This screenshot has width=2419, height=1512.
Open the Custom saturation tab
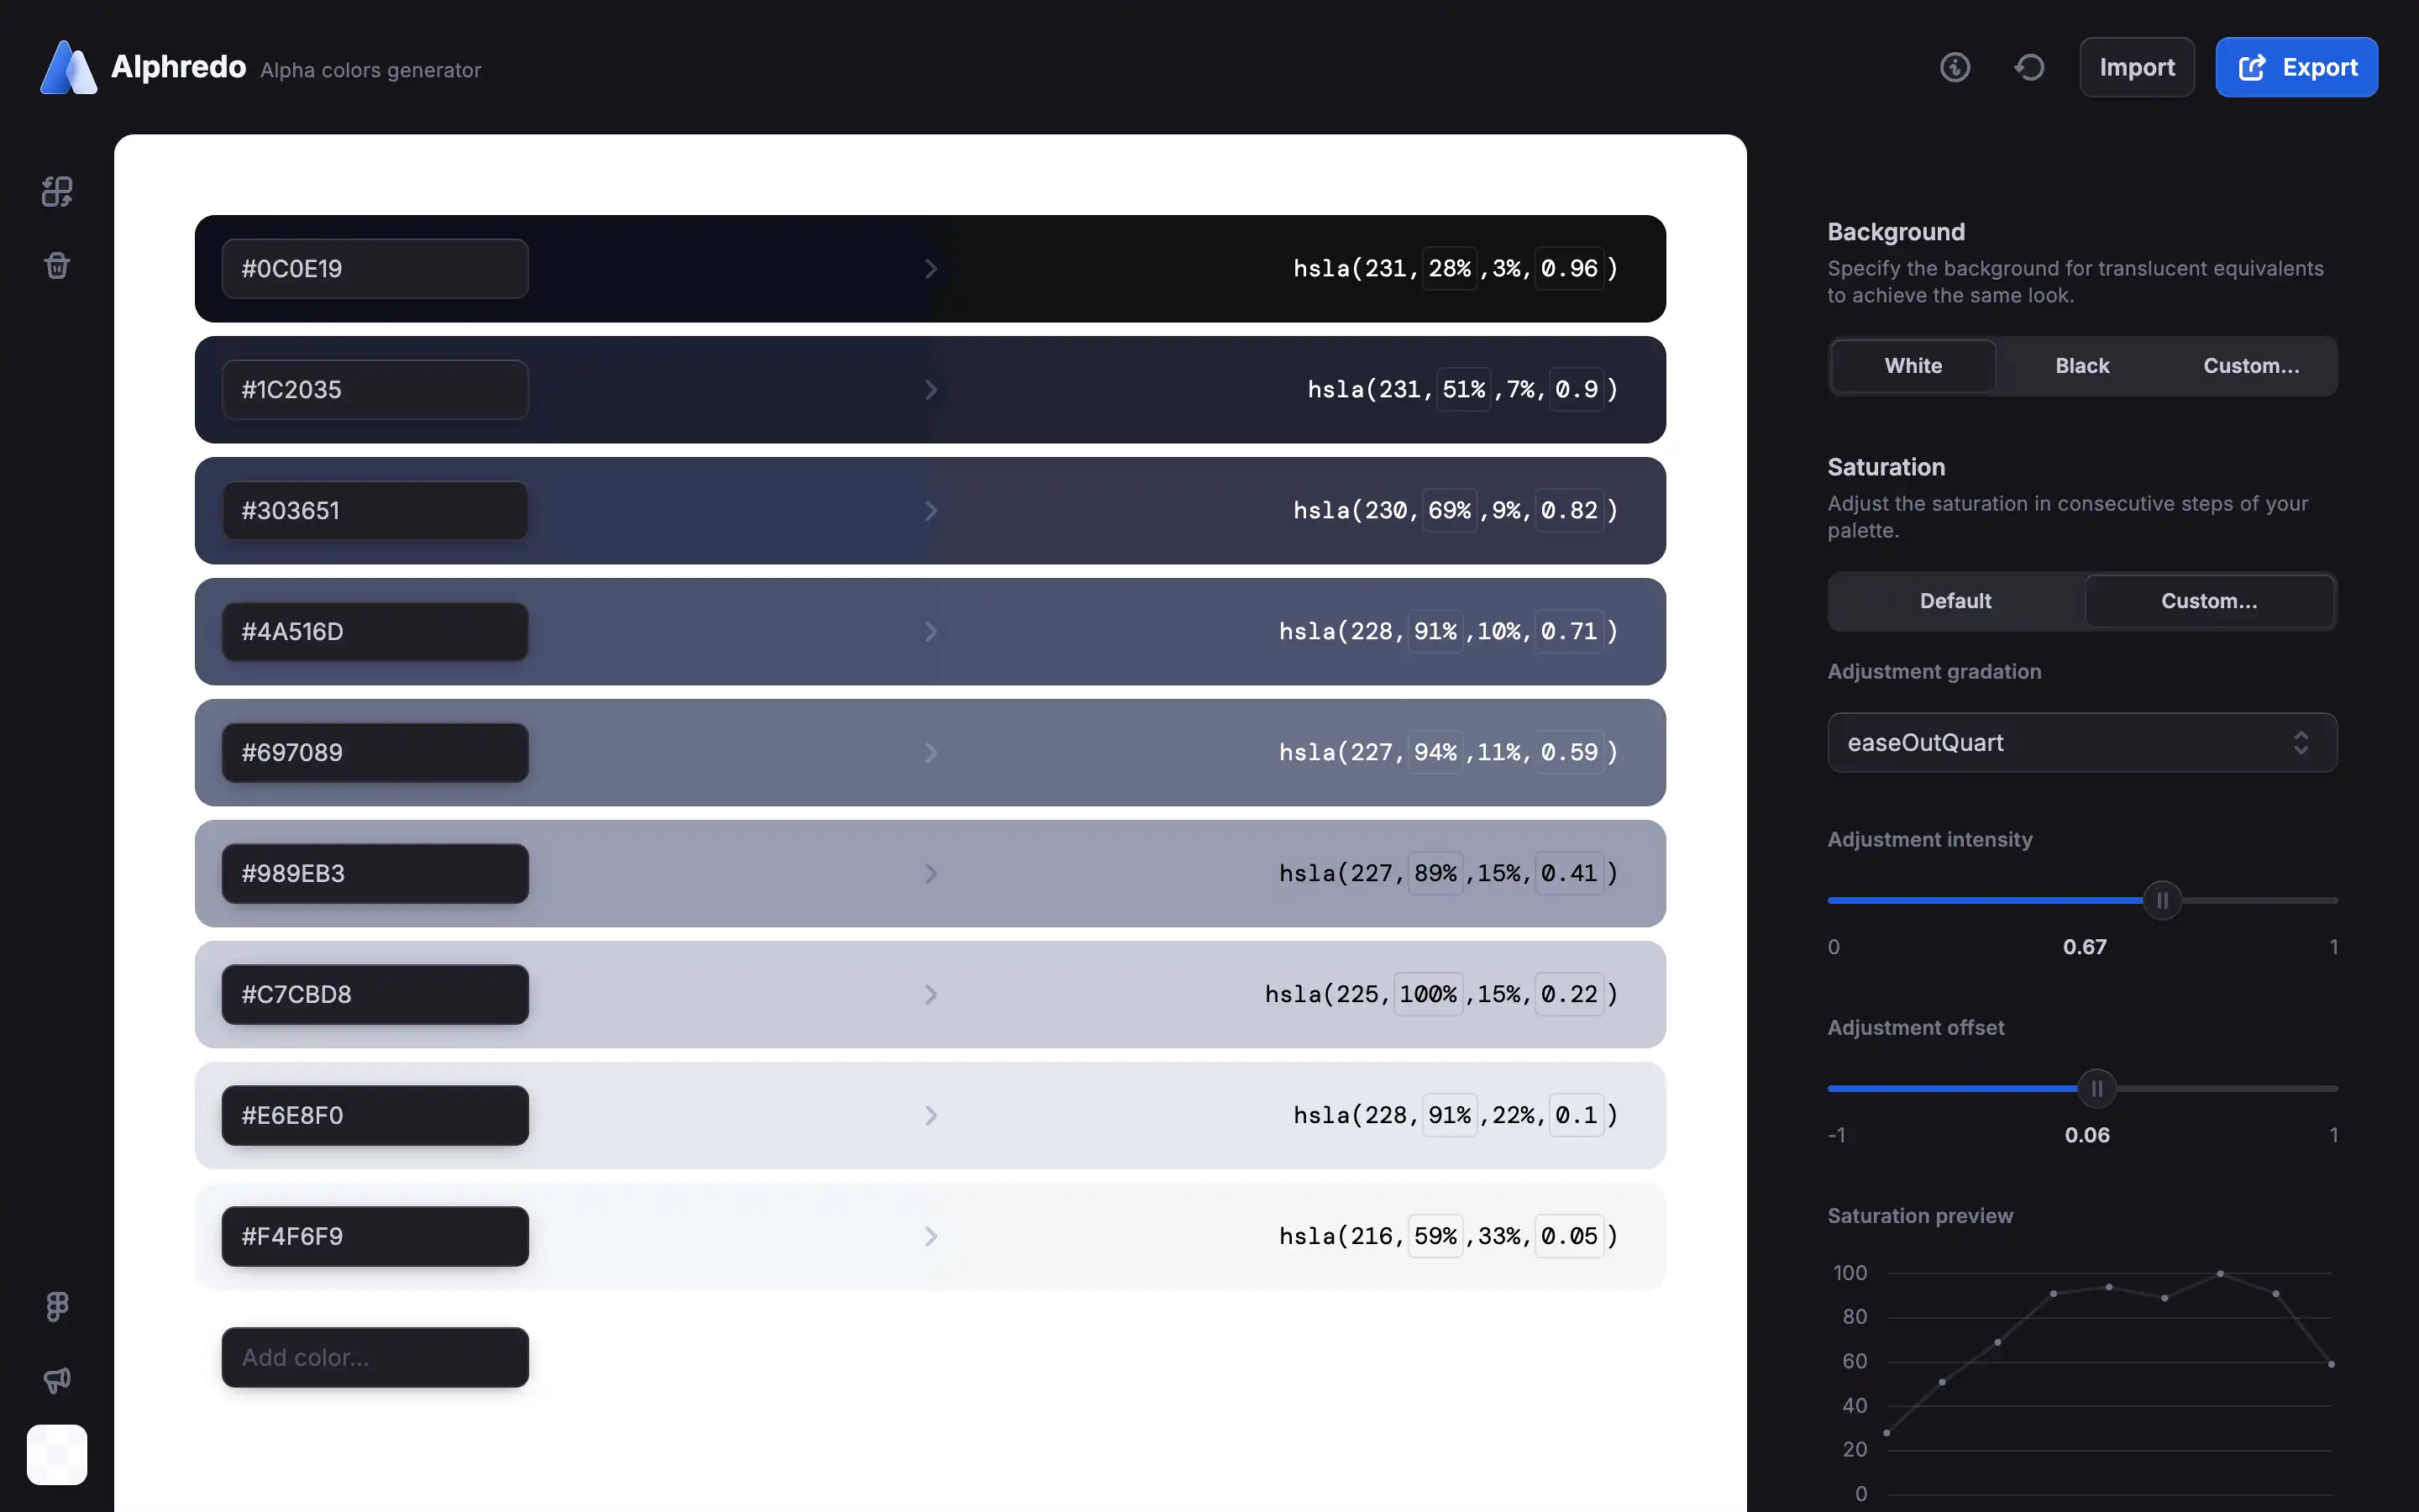pyautogui.click(x=2209, y=601)
